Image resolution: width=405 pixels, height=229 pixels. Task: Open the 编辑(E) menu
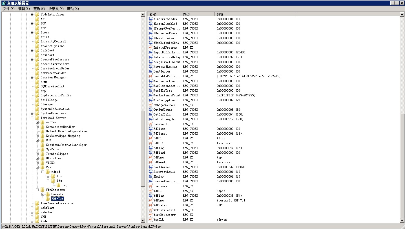(x=24, y=9)
